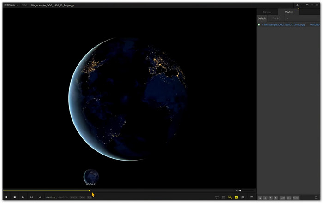Viewport: 323px width, 203px height.
Task: Adjust the volume slider knob
Action: [x=240, y=191]
